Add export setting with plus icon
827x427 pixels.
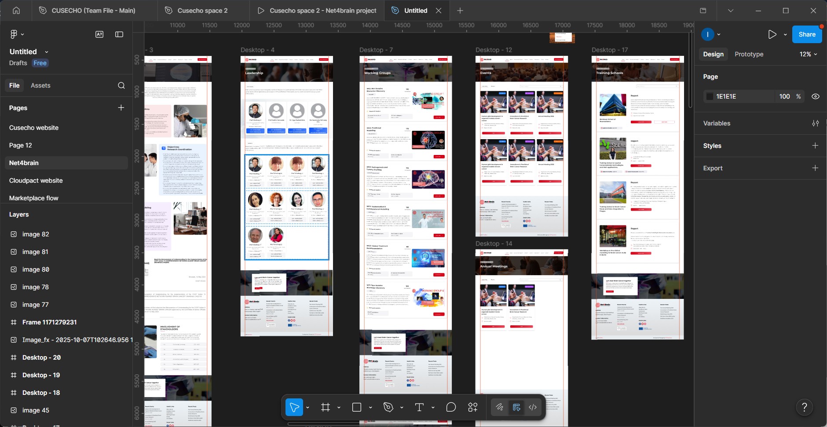coord(815,168)
